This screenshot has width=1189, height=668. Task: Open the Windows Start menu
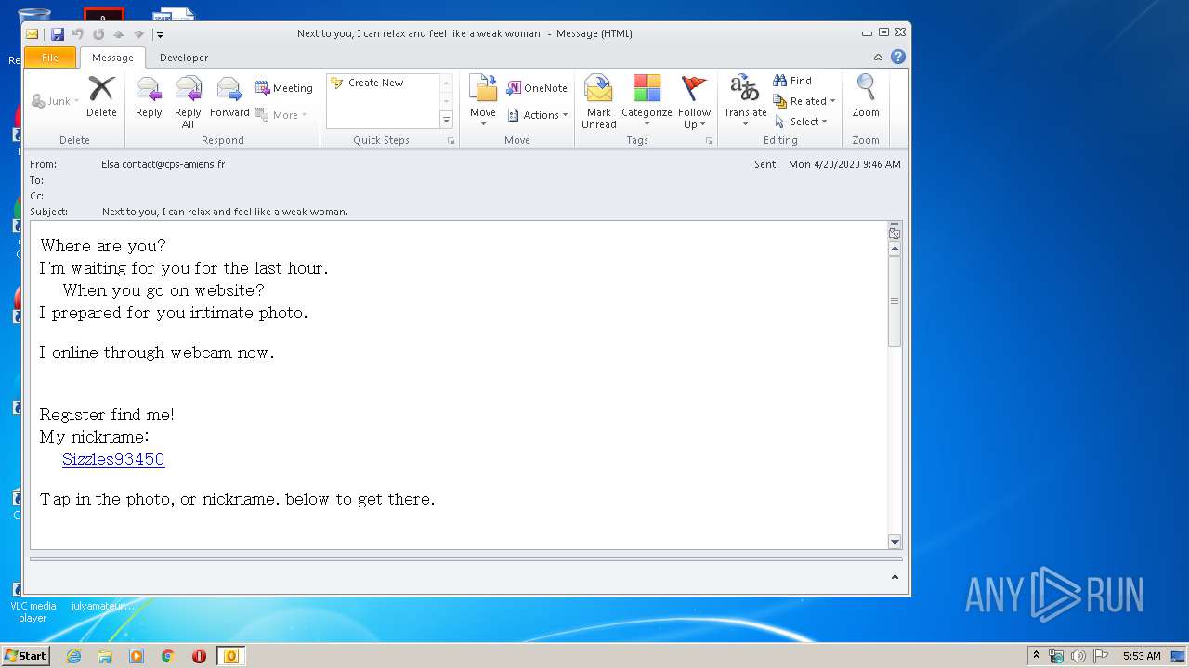pyautogui.click(x=25, y=655)
